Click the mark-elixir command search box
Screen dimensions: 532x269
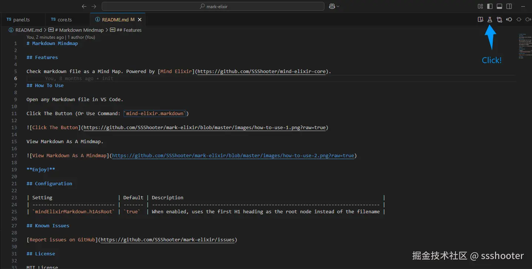coord(213,6)
